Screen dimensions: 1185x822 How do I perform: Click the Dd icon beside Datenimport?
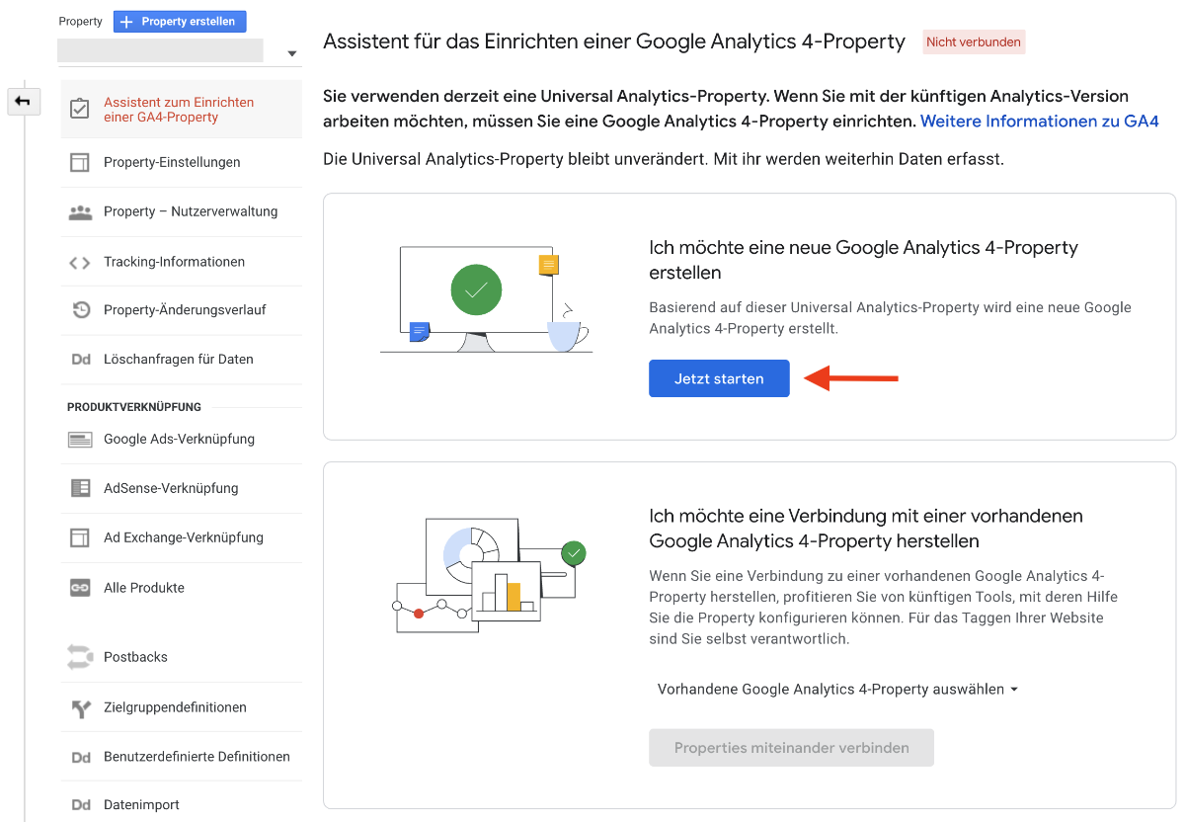(81, 805)
